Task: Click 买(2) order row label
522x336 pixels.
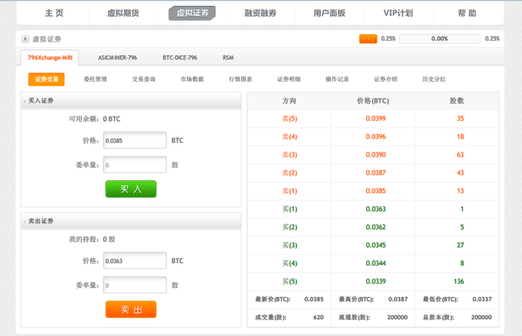Action: pos(290,227)
